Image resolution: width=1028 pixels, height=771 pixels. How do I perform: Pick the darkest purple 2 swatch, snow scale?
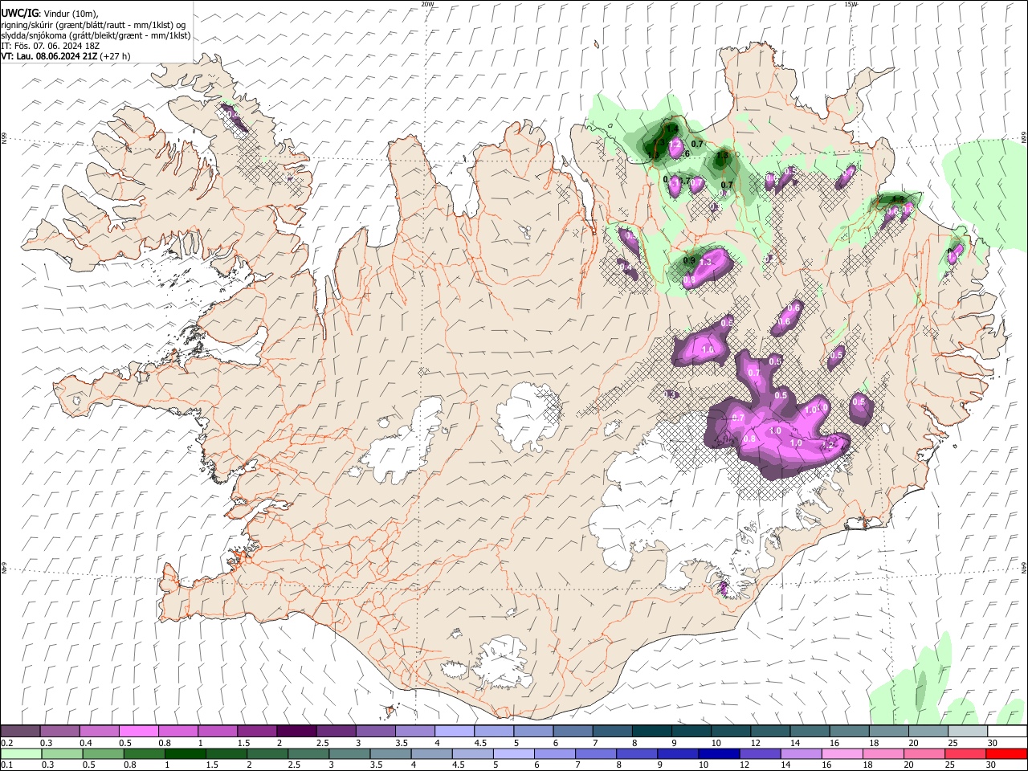[x=296, y=732]
